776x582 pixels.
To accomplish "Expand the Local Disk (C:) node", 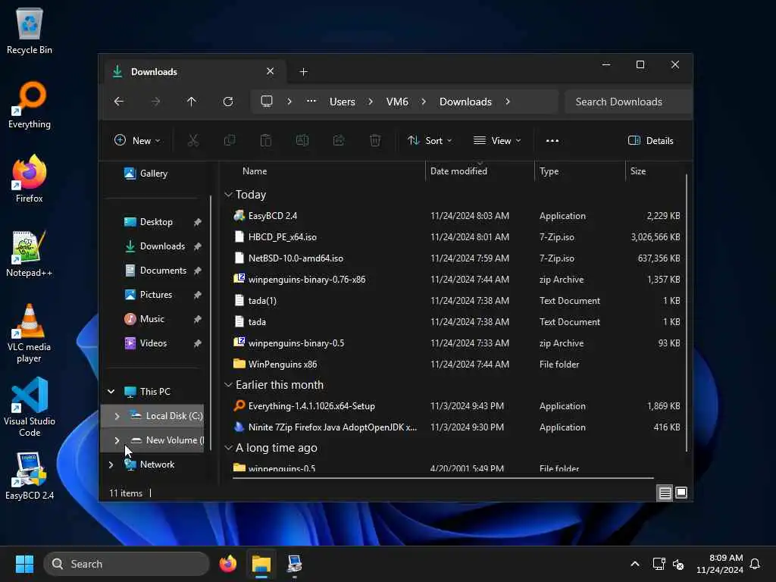I will 117,416.
